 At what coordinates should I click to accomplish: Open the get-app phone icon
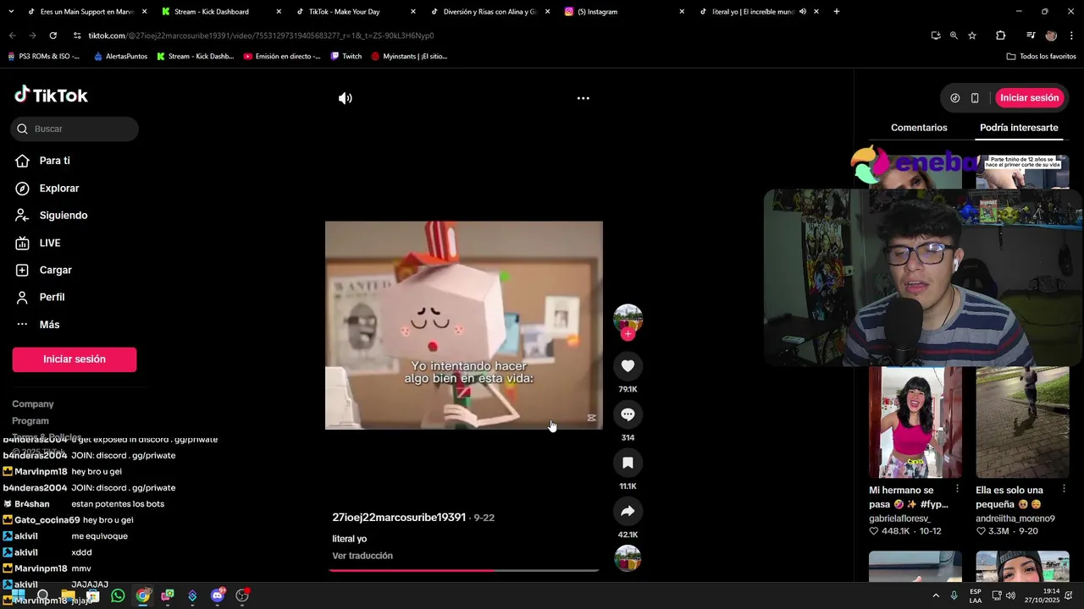point(975,98)
